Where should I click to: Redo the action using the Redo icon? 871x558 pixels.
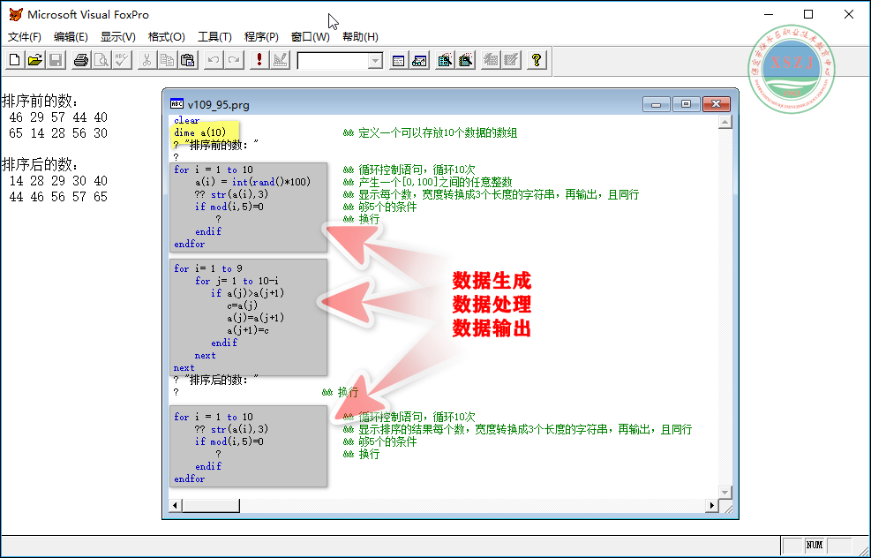(x=234, y=59)
